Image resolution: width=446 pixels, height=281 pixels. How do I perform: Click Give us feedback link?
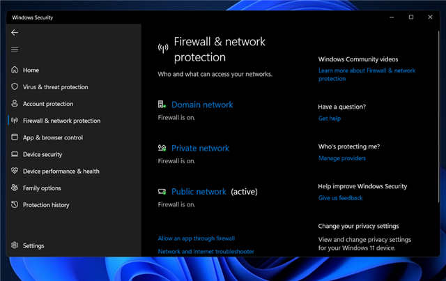click(341, 198)
